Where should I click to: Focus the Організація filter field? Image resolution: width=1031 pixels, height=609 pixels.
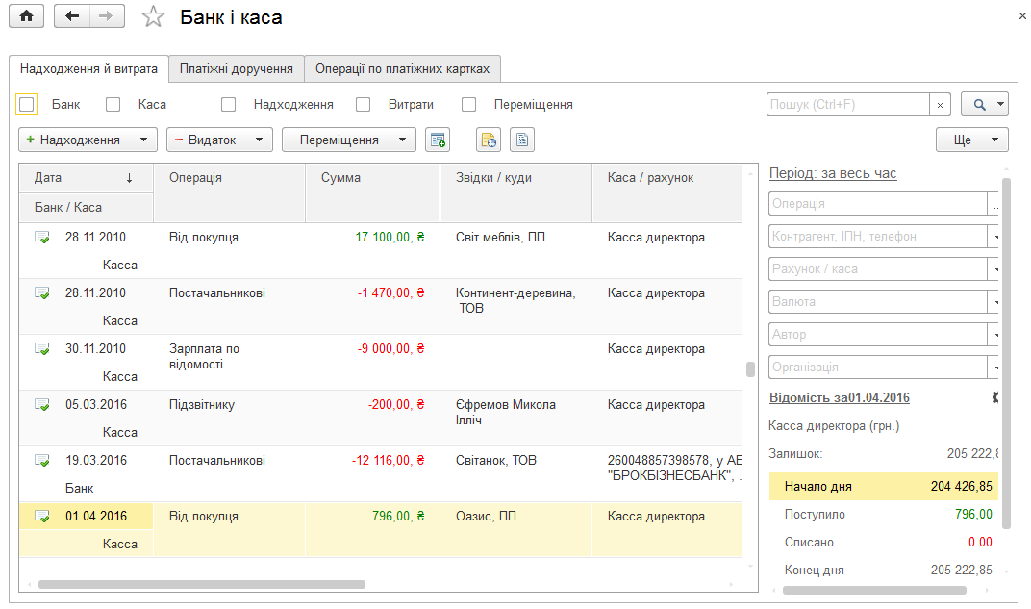coord(878,367)
